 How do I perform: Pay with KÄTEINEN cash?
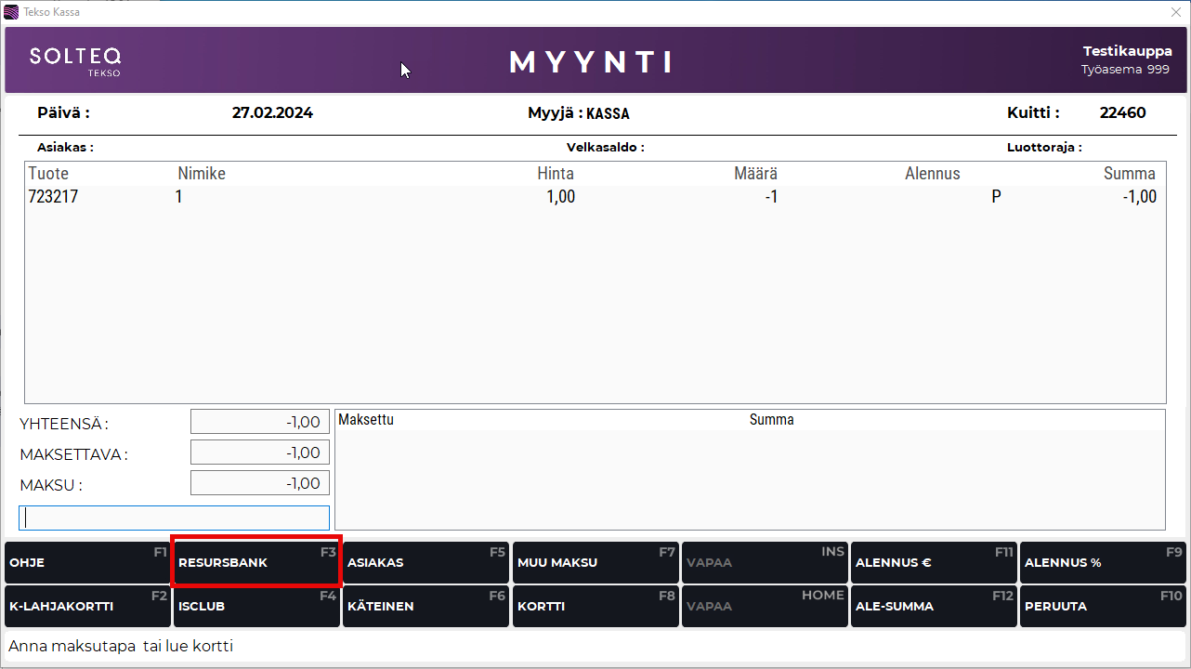tap(425, 606)
